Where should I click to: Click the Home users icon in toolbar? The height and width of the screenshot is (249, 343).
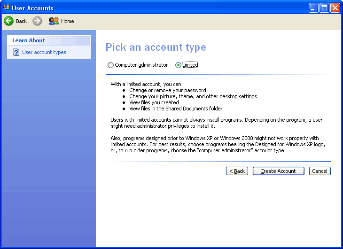click(54, 21)
